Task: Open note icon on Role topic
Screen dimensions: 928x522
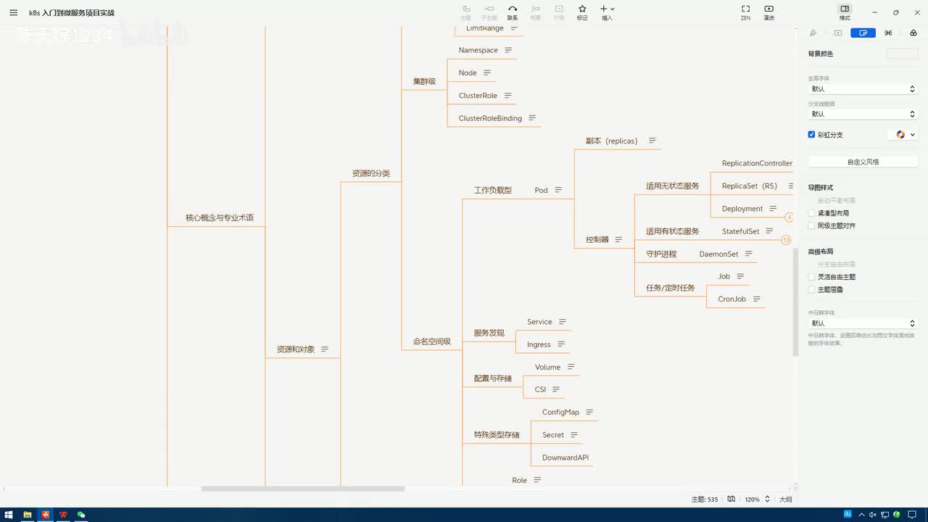Action: pos(537,480)
